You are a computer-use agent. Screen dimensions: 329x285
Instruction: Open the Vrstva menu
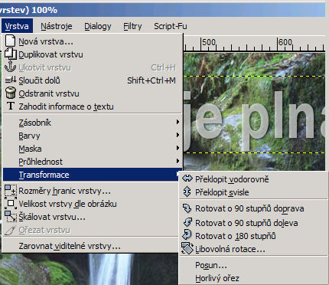tap(17, 26)
